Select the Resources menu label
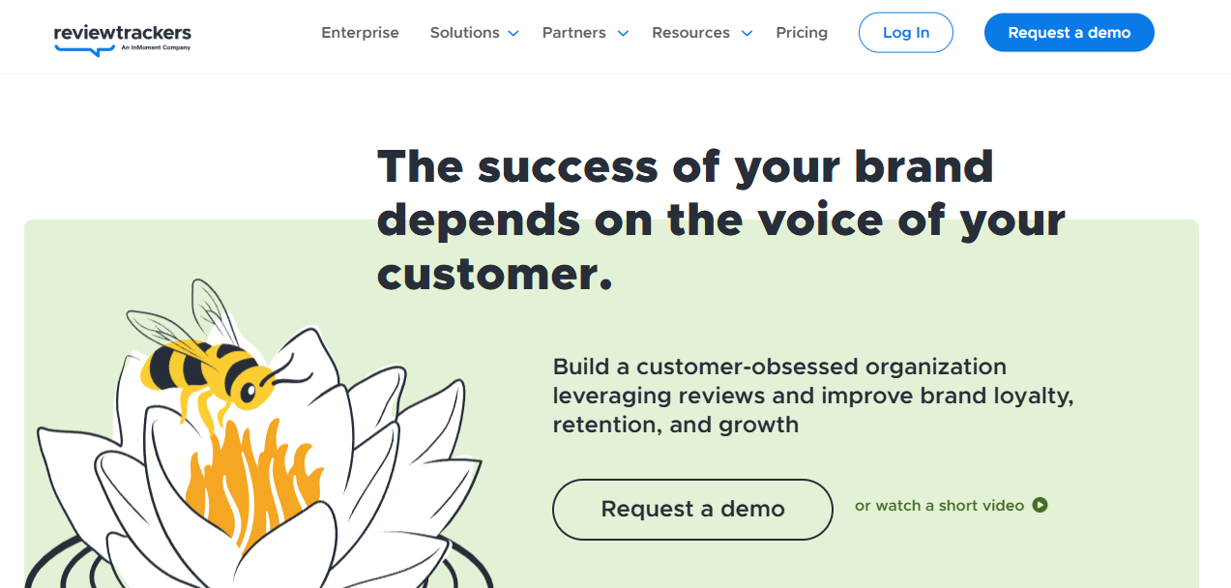The image size is (1231, 588). tap(690, 33)
